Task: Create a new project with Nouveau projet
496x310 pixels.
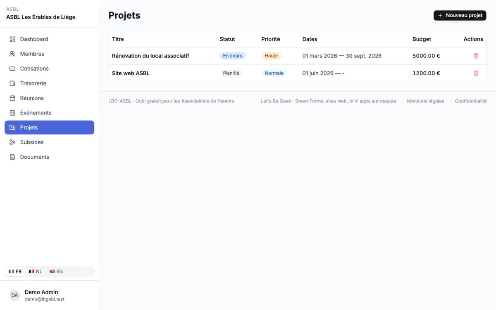Action: click(460, 15)
